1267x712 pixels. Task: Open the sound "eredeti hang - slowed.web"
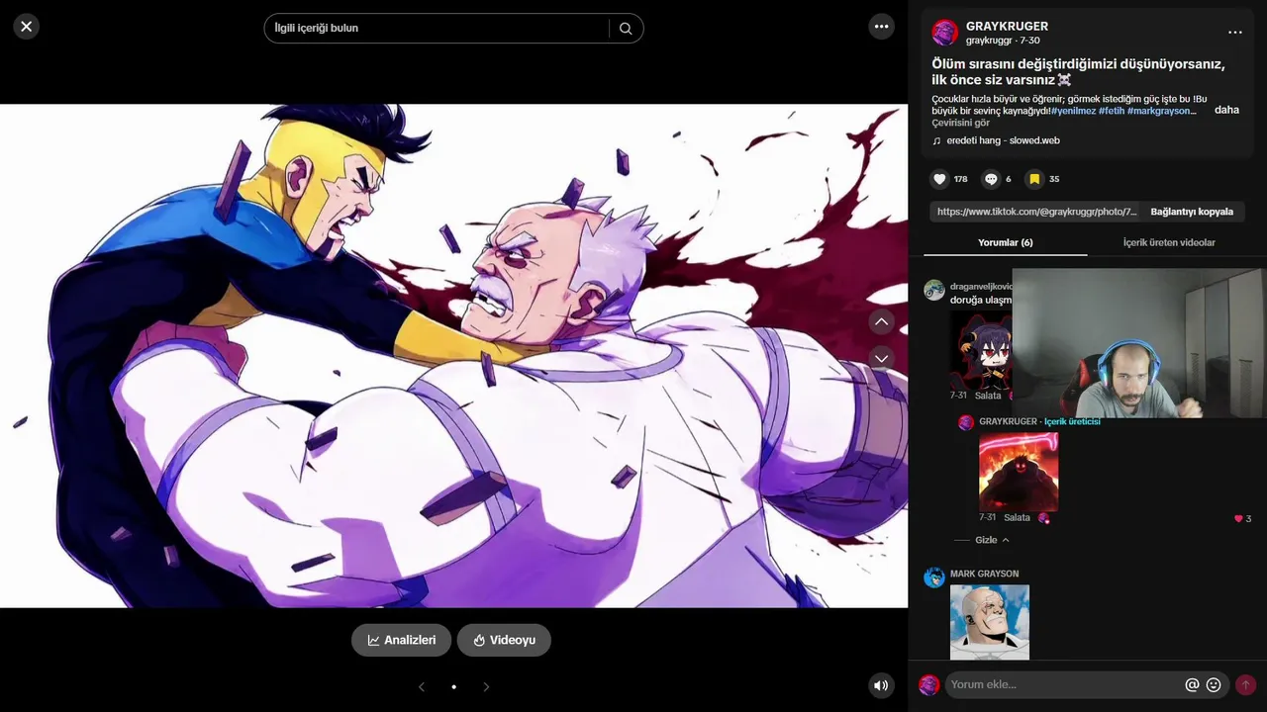[1003, 140]
